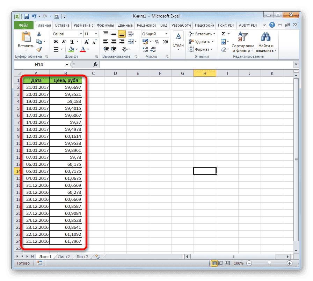
Task: Open the Общий number format dropdown
Action: (x=166, y=34)
